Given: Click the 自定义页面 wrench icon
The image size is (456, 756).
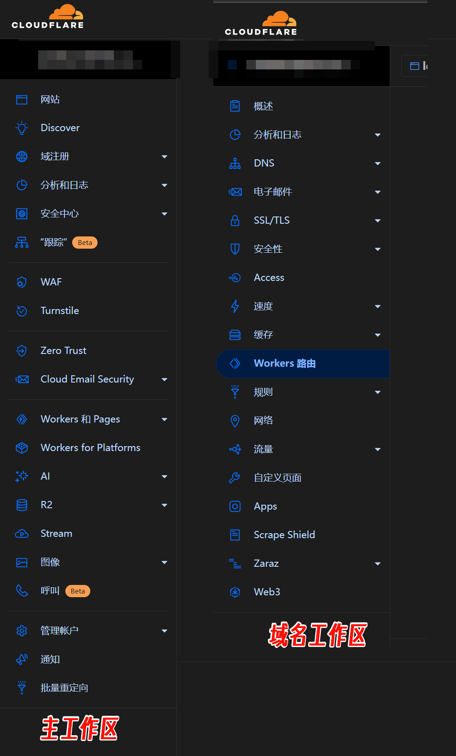Looking at the screenshot, I should click(x=235, y=478).
